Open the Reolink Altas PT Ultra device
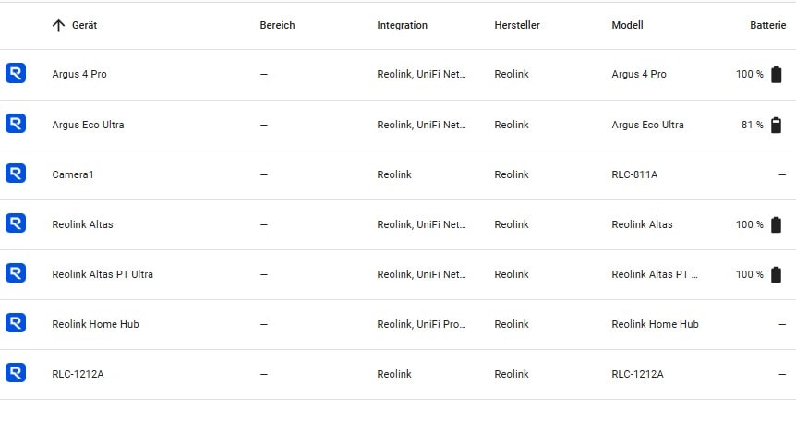Image resolution: width=796 pixels, height=445 pixels. 398,274
